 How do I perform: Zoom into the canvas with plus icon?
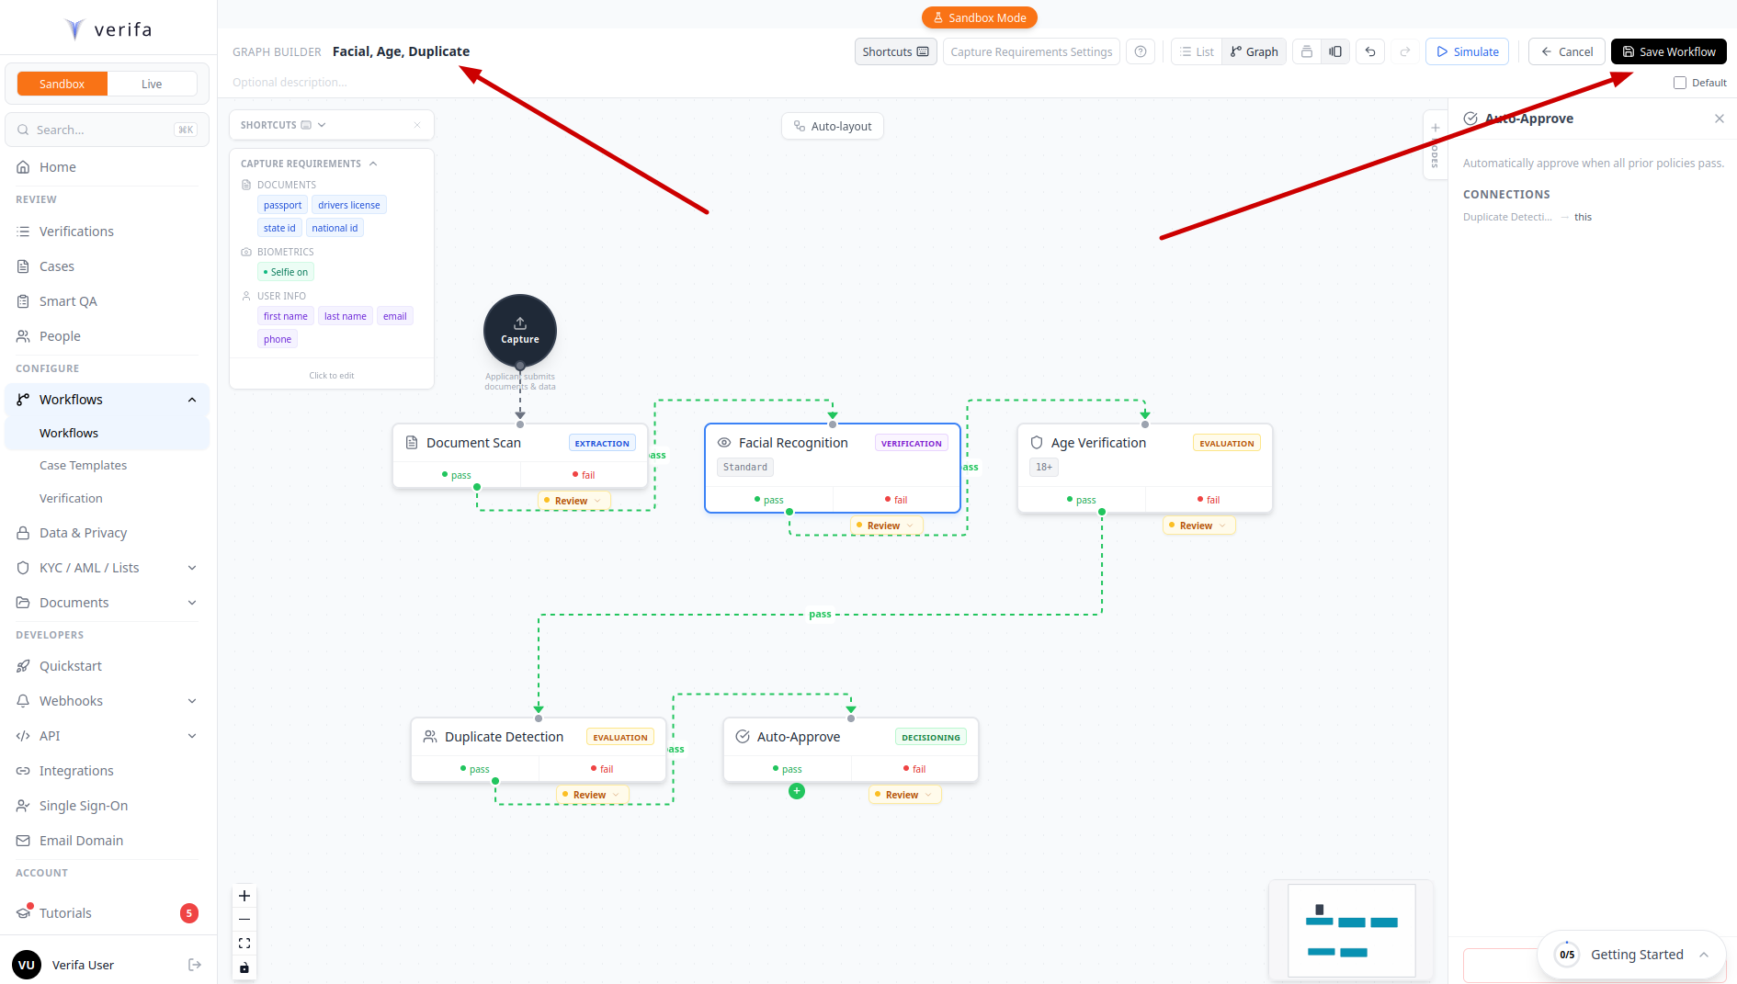pyautogui.click(x=244, y=895)
